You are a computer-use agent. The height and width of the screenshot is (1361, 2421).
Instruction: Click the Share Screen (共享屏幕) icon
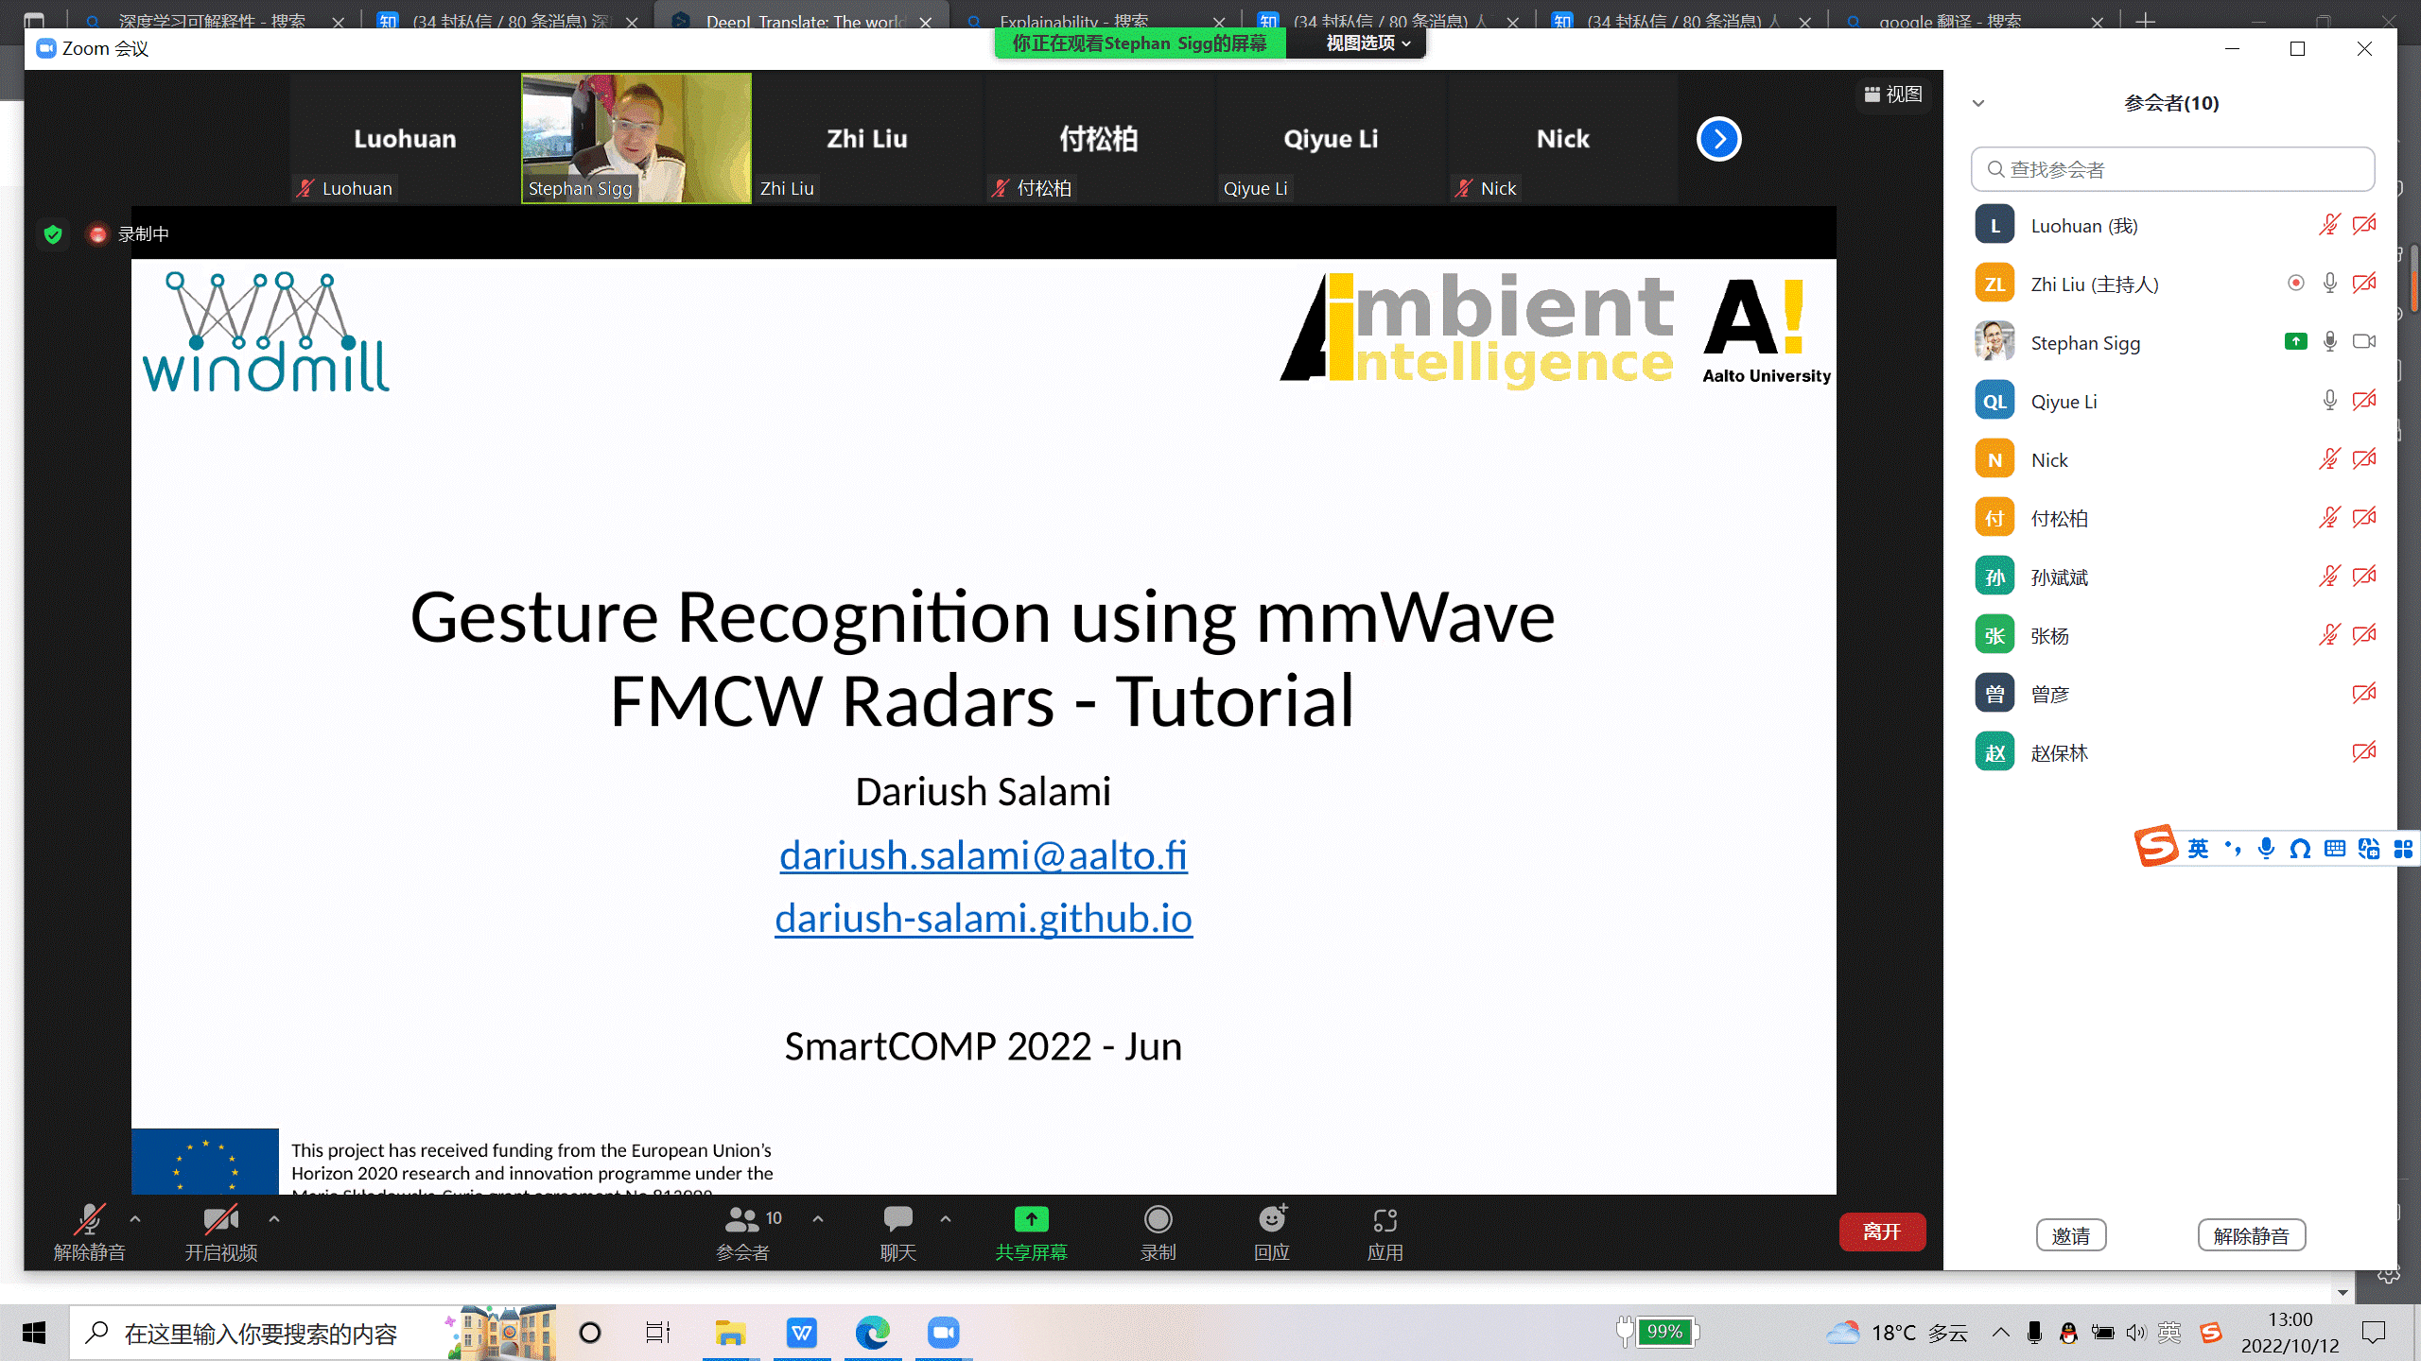[1031, 1220]
